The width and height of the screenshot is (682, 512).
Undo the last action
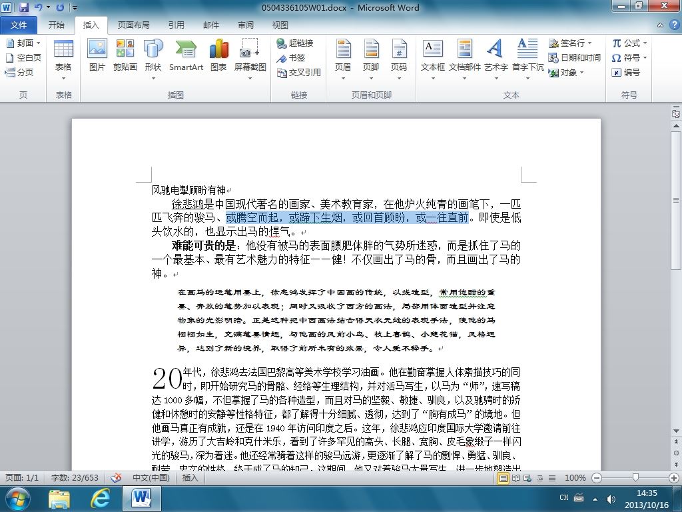tap(38, 7)
